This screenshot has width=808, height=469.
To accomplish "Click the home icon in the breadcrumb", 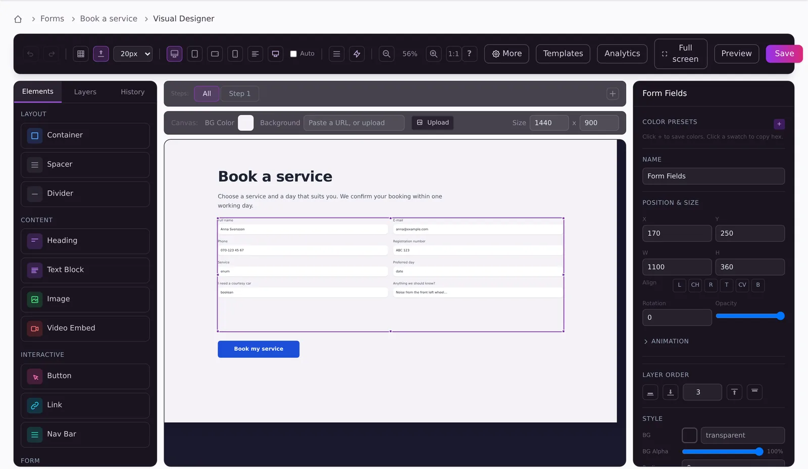I will click(x=18, y=19).
